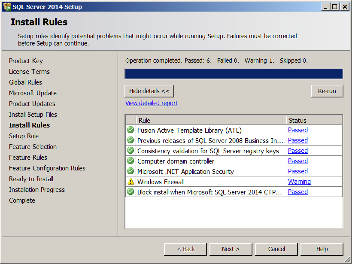Image resolution: width=352 pixels, height=264 pixels.
Task: Re-run the install rules check
Action: click(327, 91)
